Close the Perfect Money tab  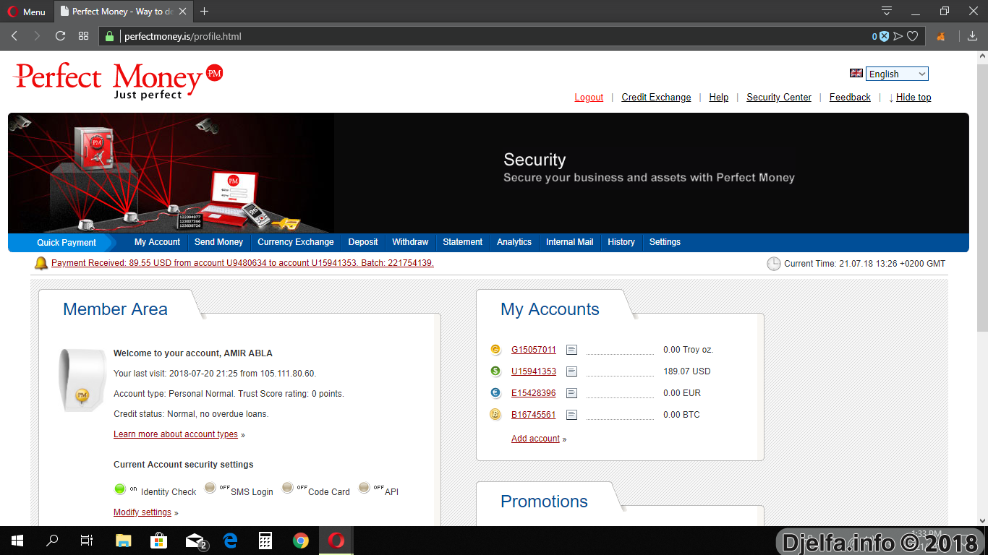point(183,12)
